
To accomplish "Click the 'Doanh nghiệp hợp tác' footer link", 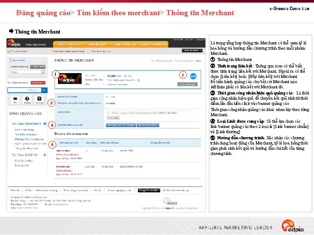I will click(x=119, y=190).
